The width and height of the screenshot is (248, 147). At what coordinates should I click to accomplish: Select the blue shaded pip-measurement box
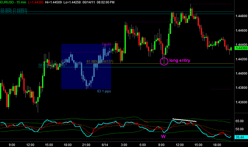click(x=86, y=67)
